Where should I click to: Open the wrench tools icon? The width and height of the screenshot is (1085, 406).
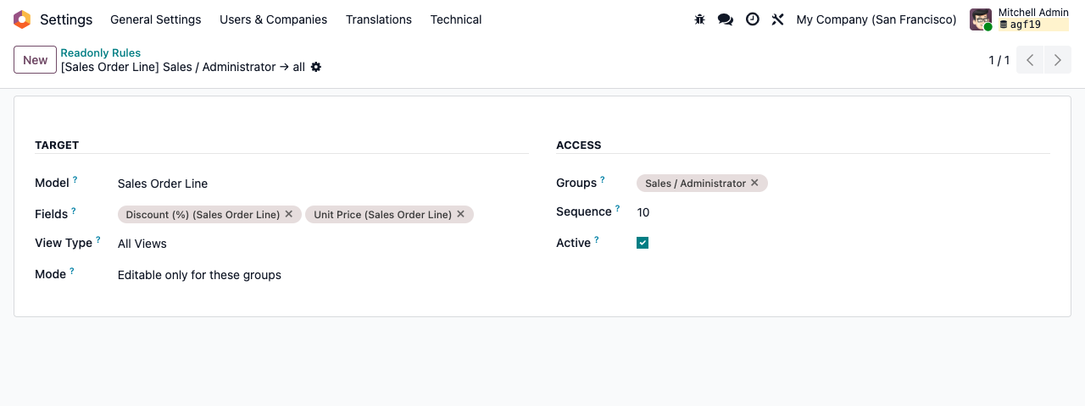(778, 19)
